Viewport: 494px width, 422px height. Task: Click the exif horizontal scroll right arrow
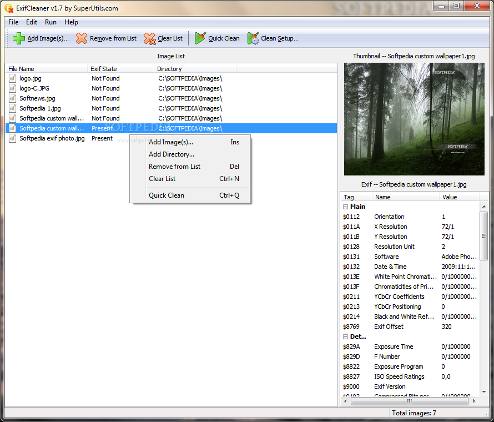click(x=475, y=401)
